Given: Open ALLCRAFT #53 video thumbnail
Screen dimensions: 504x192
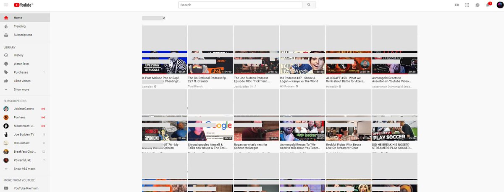Looking at the screenshot, I should coord(349,62).
